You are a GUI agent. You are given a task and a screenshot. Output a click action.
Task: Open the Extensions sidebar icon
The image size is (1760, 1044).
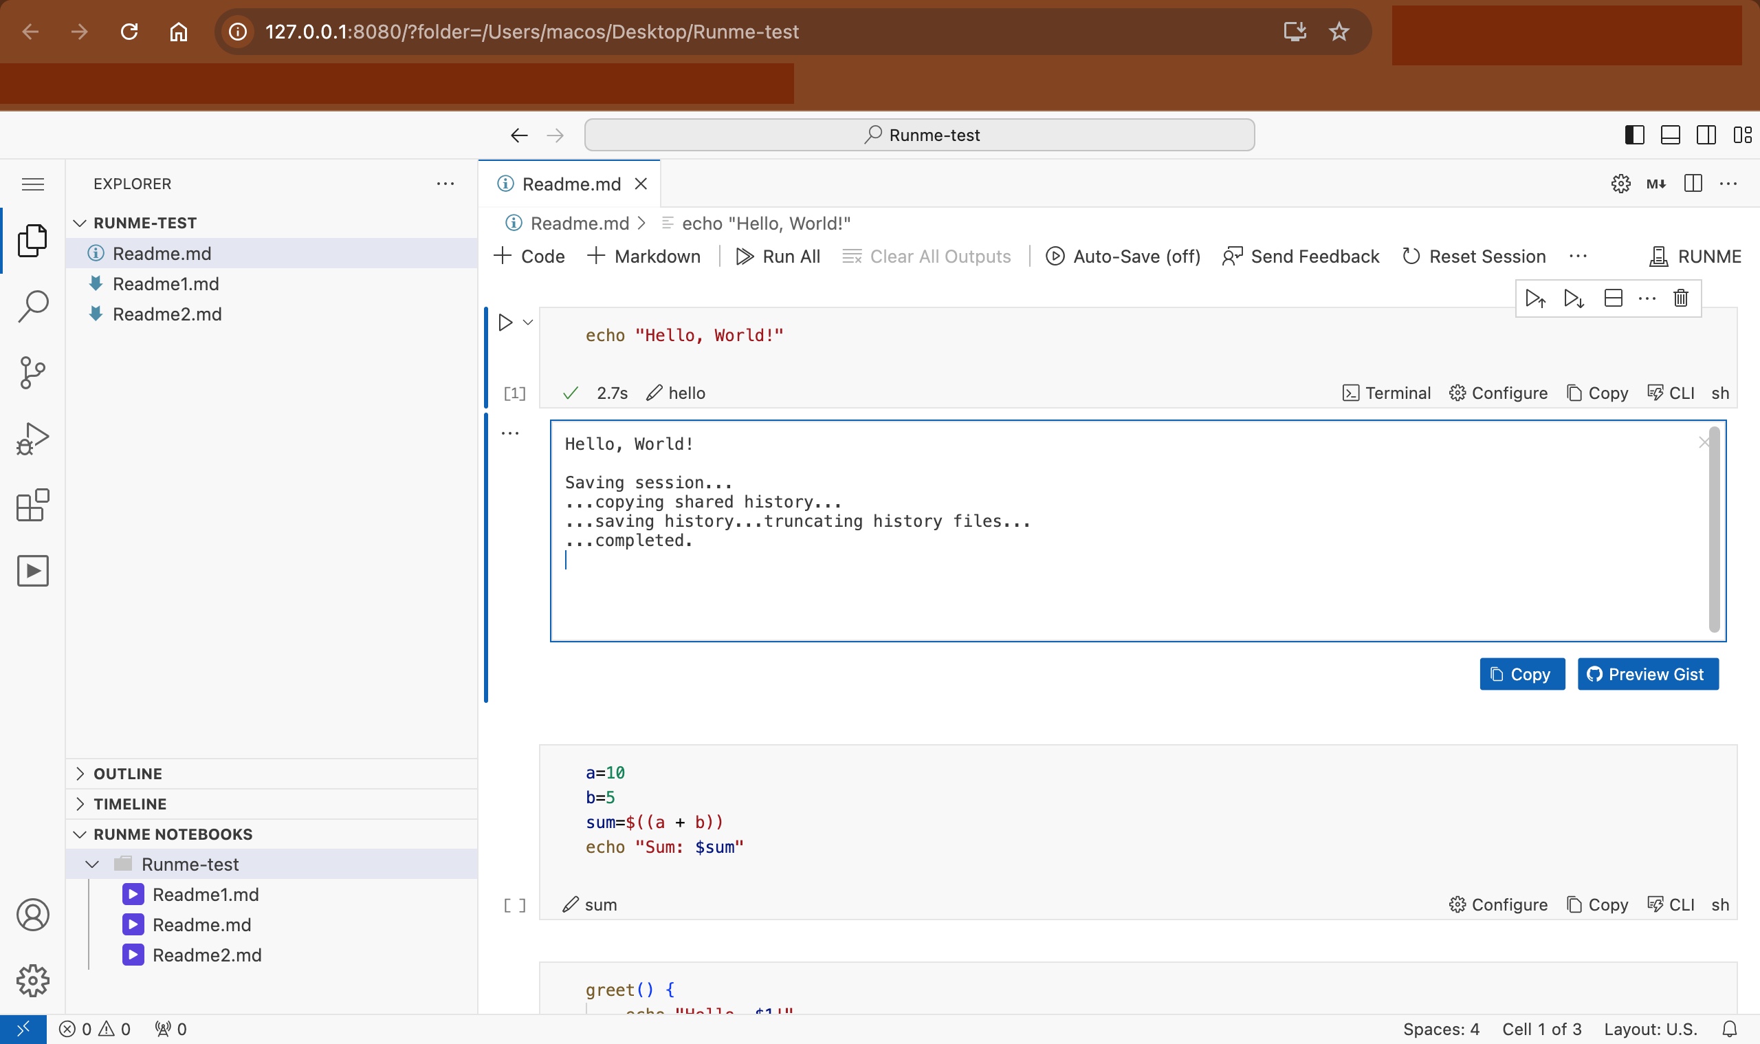32,504
